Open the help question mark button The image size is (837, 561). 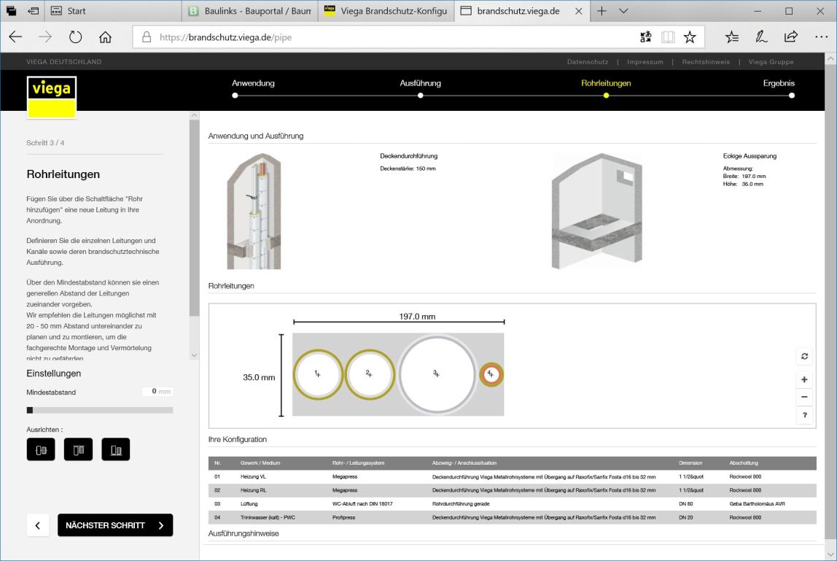click(804, 415)
